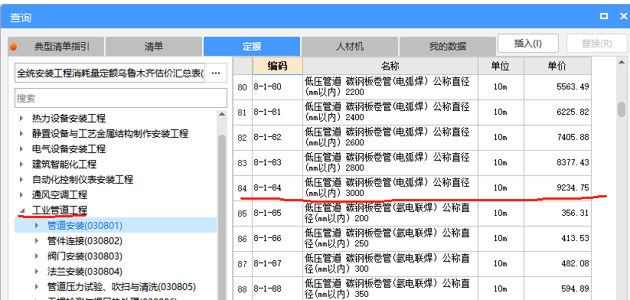Open the quota library ellipsis browse button
The width and height of the screenshot is (630, 300).
[216, 73]
